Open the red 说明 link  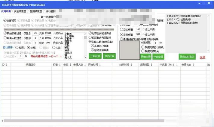[202, 58]
